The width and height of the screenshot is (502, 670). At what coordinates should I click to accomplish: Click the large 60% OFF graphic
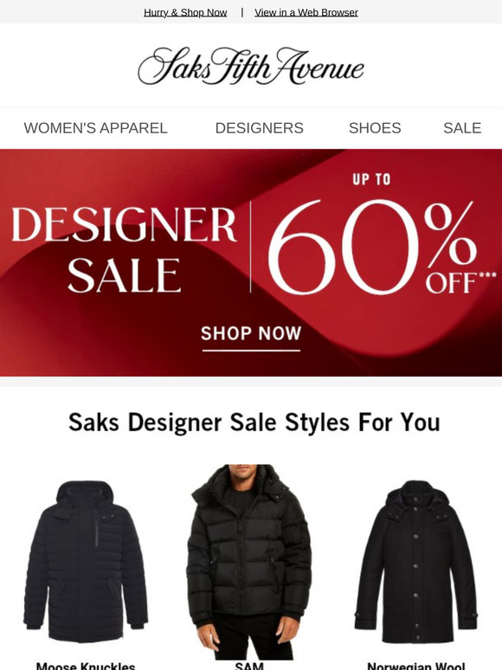[371, 247]
